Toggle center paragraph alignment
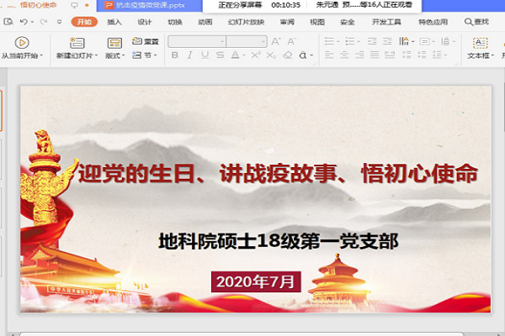The image size is (505, 336). (x=344, y=55)
